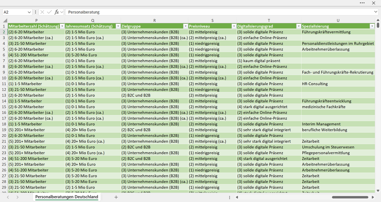Click the cancel formula X icon
Viewport: 381px width, 202px height.
tap(42, 12)
